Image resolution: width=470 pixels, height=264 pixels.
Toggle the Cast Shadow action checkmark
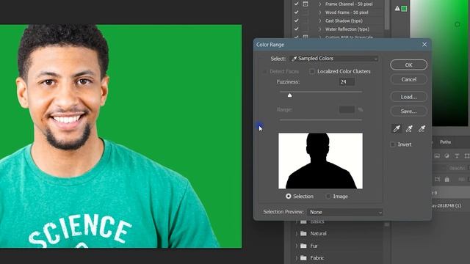[x=296, y=21]
